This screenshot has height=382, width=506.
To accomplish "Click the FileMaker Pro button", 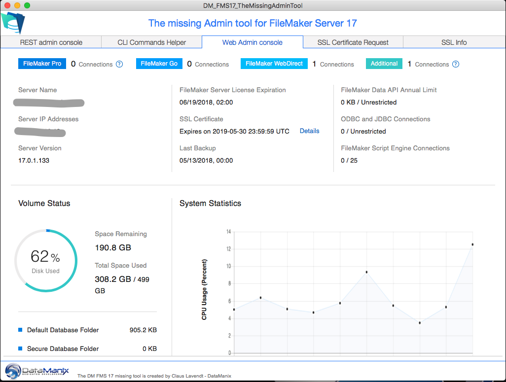I will click(x=42, y=64).
